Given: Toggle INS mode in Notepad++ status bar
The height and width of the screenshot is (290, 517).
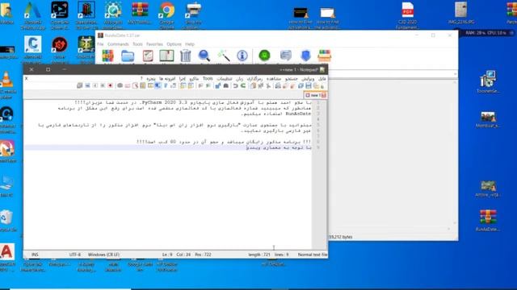Looking at the screenshot, I should tap(35, 255).
